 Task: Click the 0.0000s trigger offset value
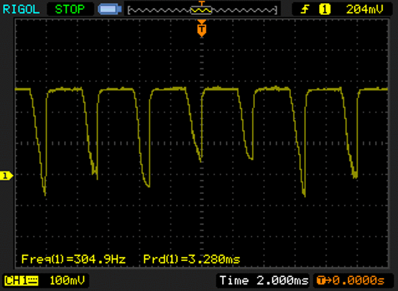[x=359, y=280]
